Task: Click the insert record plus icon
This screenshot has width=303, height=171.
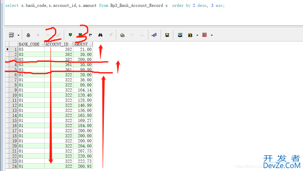Action: tap(38, 35)
